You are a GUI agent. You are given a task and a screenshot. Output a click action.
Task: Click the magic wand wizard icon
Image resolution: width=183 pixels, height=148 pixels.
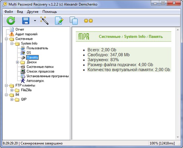[44, 21]
